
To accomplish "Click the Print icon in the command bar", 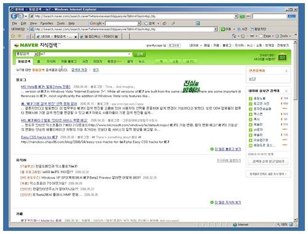I will tap(252, 36).
